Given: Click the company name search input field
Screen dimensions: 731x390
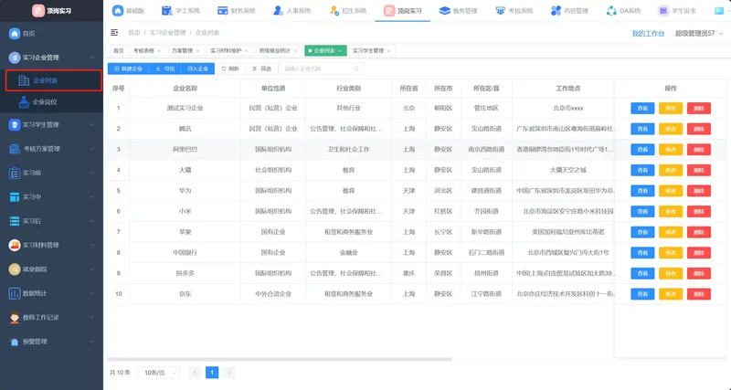Looking at the screenshot, I should pos(320,69).
